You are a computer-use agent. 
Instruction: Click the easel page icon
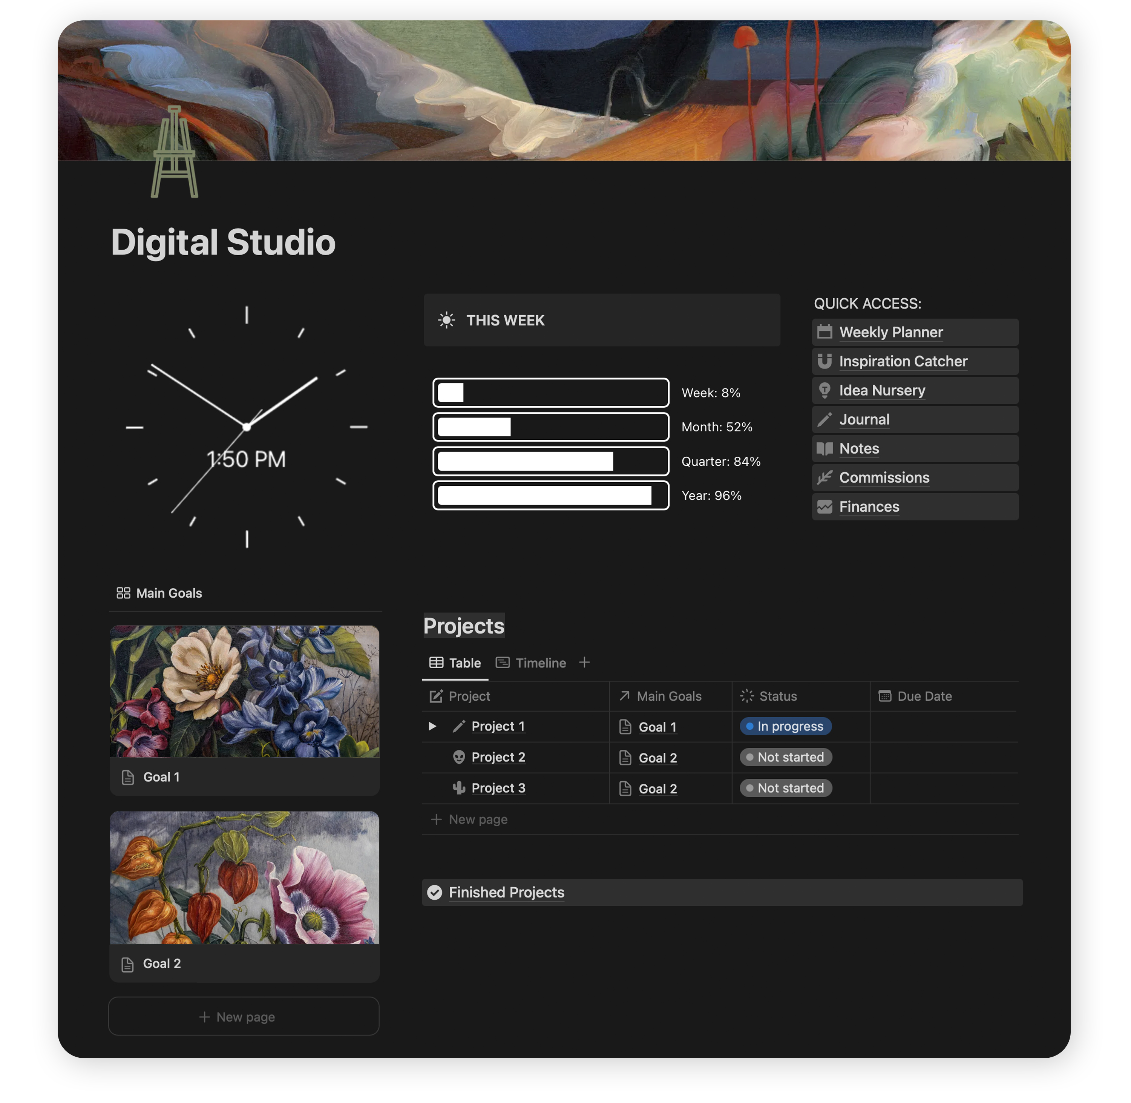pos(174,152)
